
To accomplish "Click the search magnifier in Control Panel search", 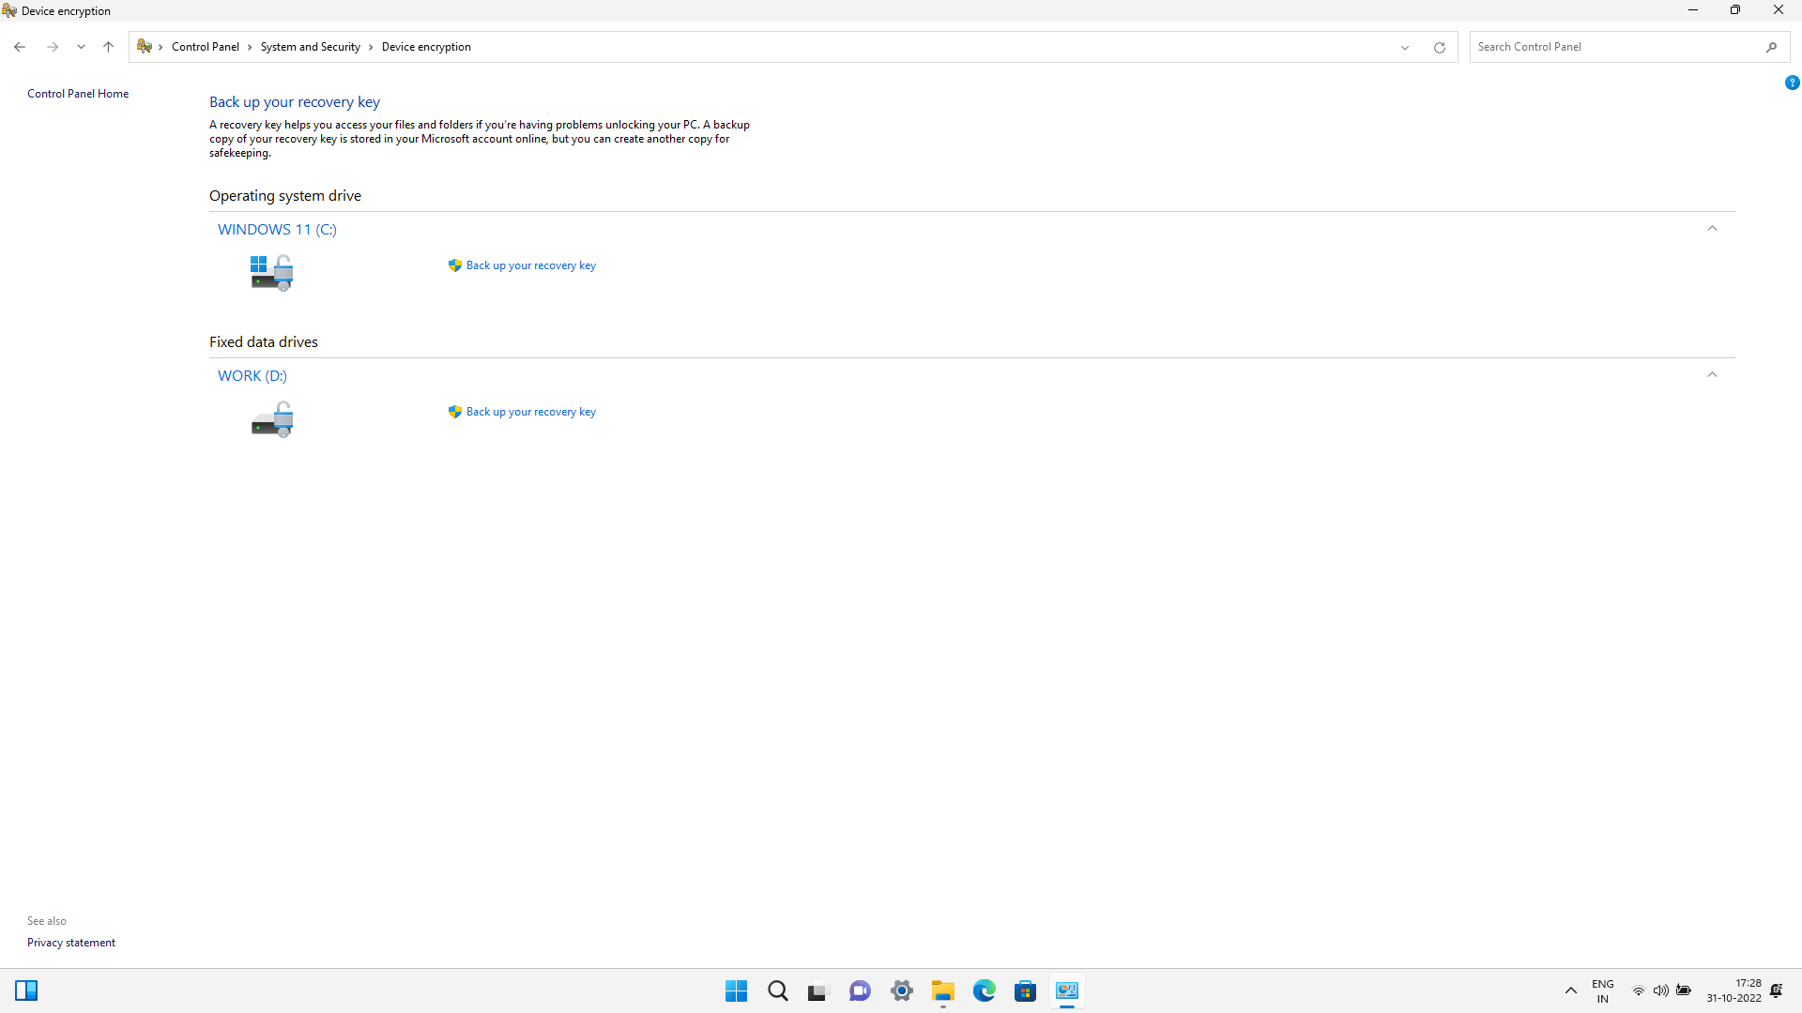I will [x=1771, y=47].
